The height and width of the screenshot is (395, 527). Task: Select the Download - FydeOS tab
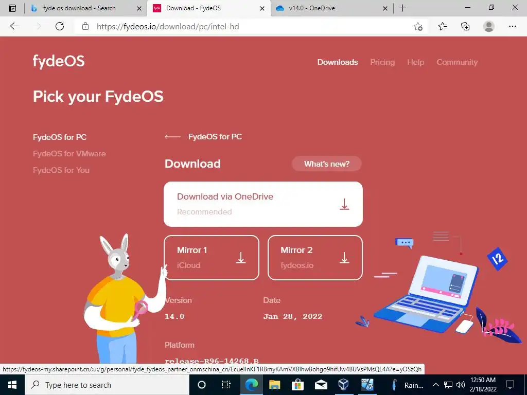coord(208,8)
